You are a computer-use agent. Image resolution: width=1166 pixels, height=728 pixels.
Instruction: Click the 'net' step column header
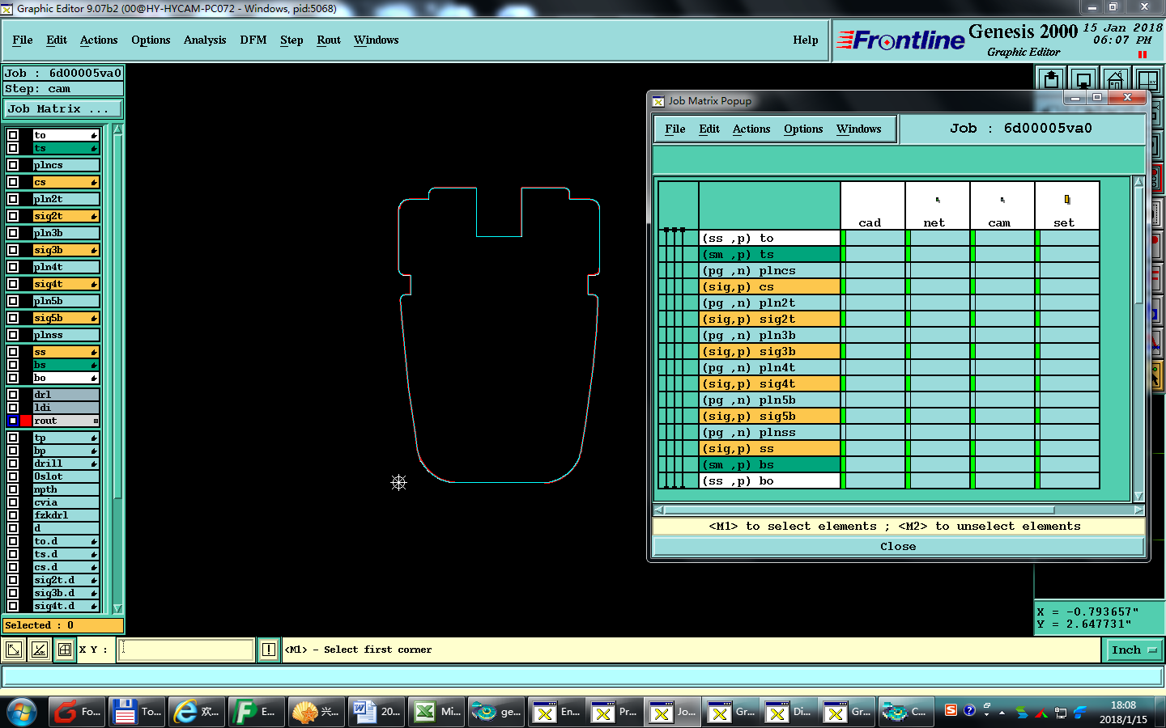938,206
